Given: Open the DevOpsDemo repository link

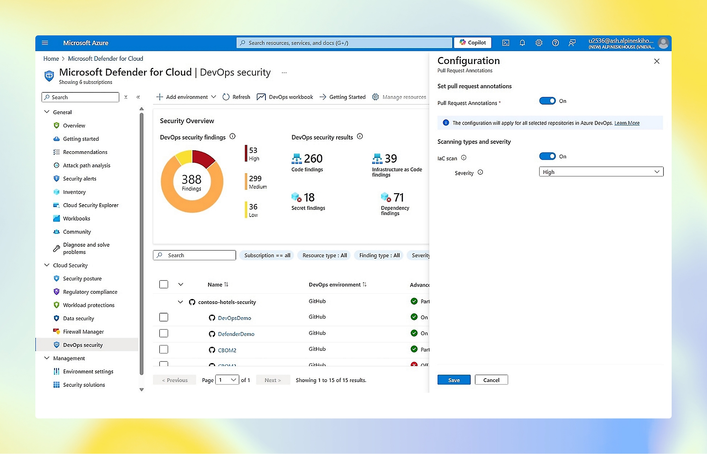Looking at the screenshot, I should [x=234, y=318].
